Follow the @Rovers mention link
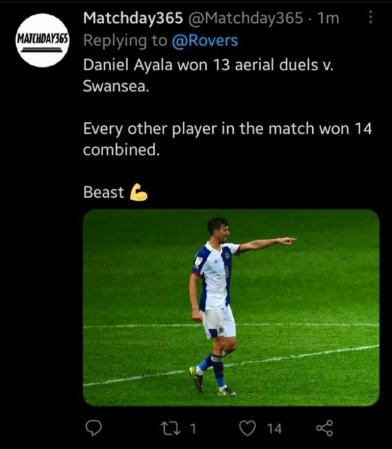Screen dimensions: 392x449 (207, 41)
